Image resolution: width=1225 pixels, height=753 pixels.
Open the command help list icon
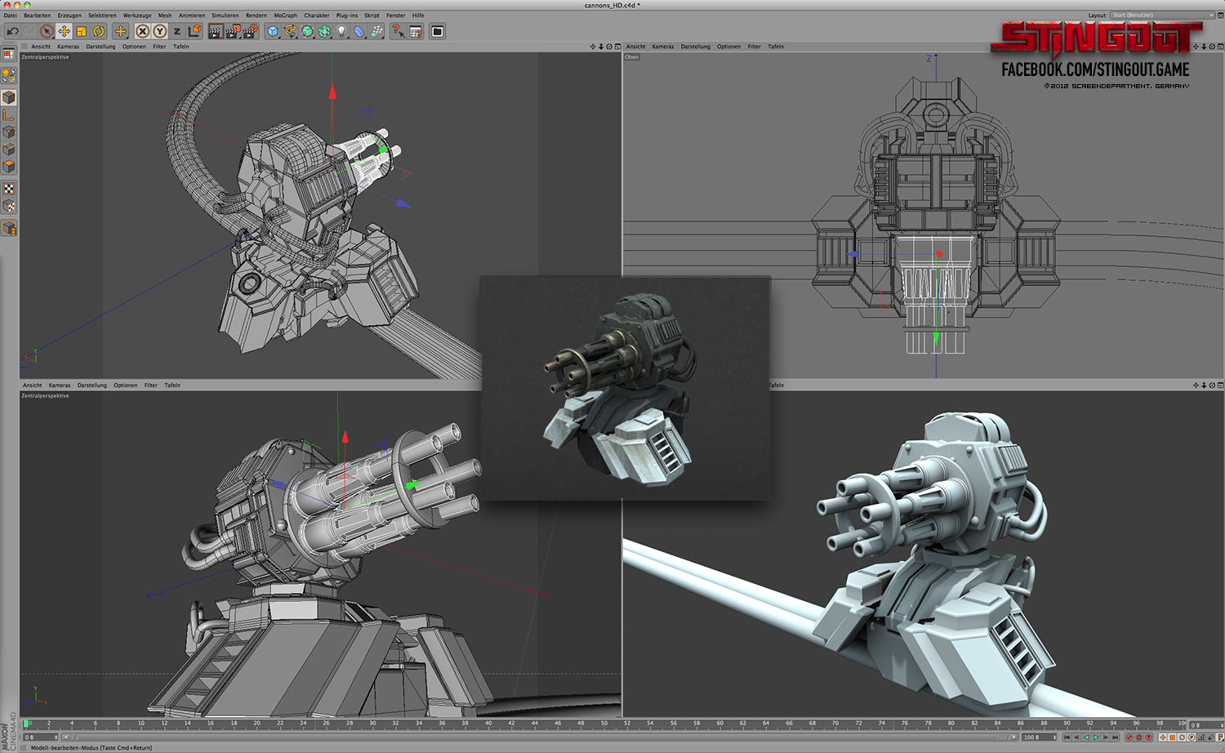[x=416, y=31]
